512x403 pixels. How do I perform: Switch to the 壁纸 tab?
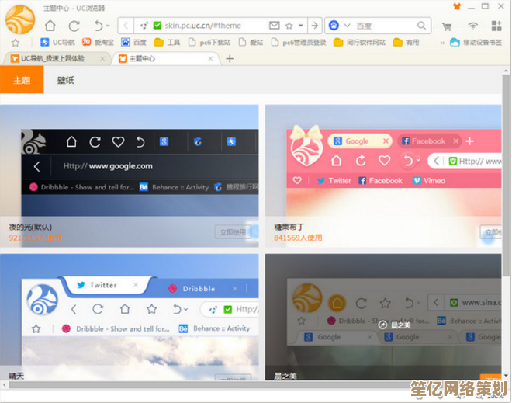(66, 80)
